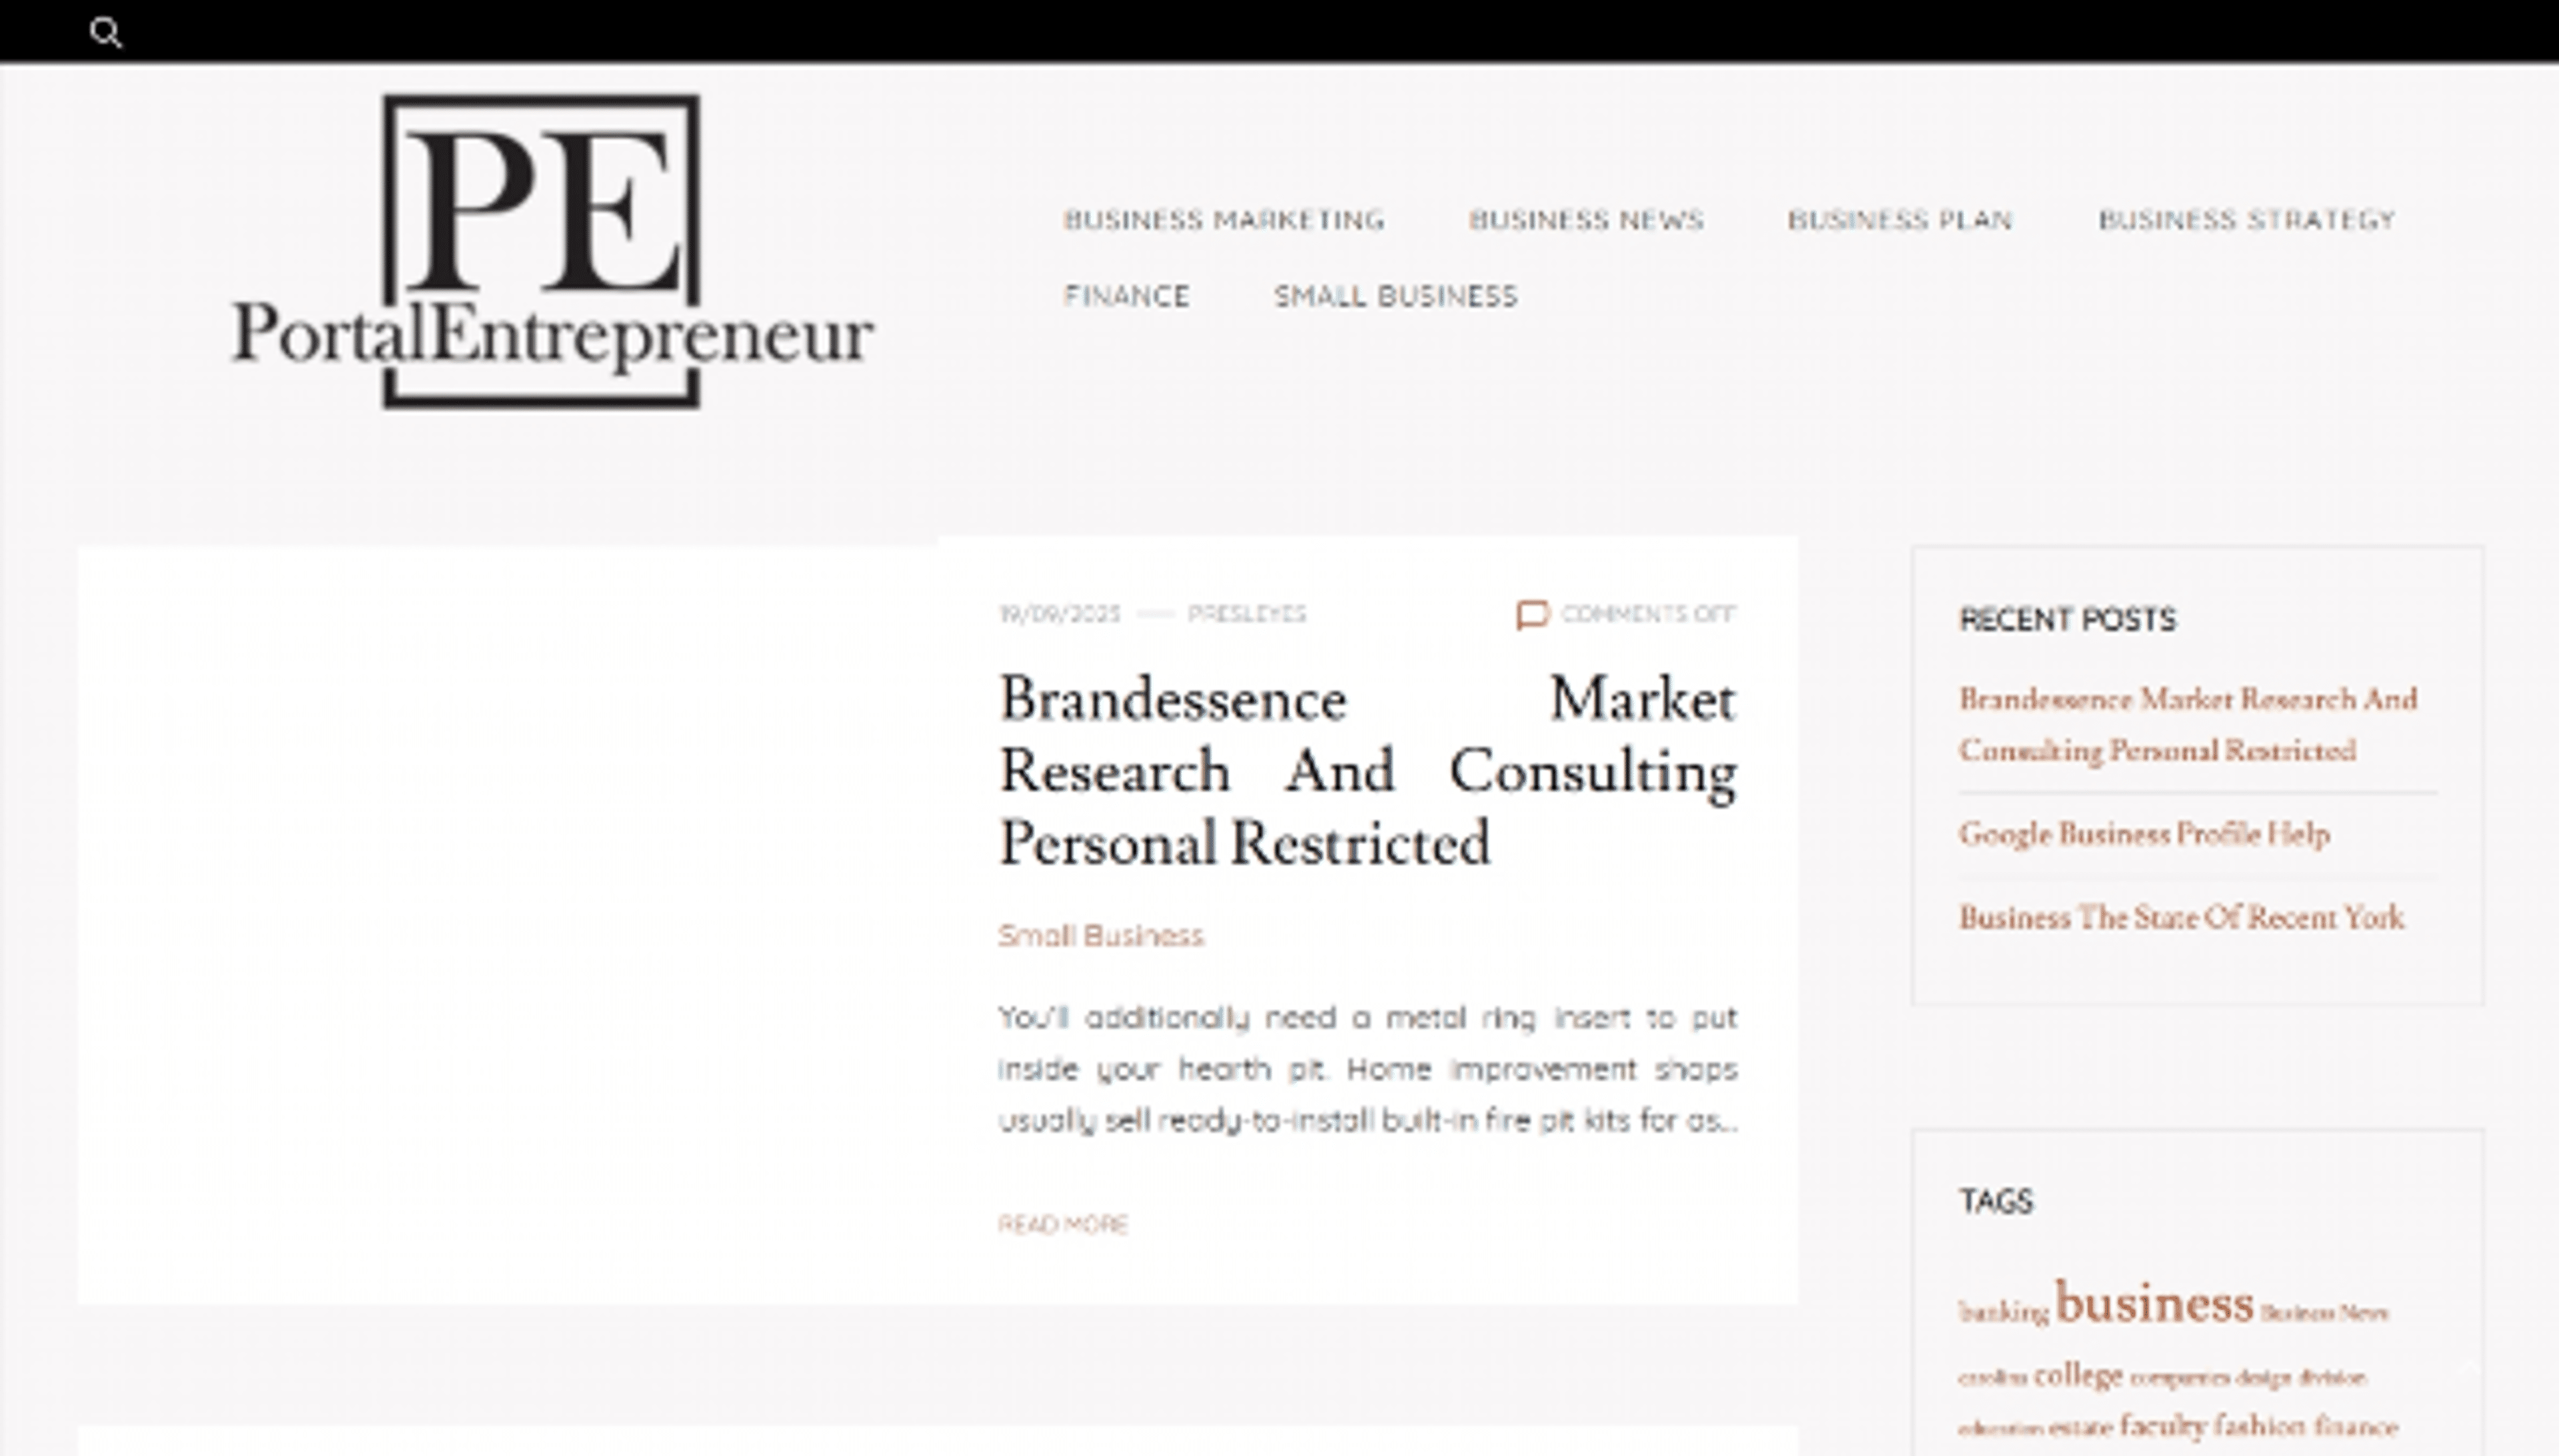Select the banking tag

[2003, 1311]
